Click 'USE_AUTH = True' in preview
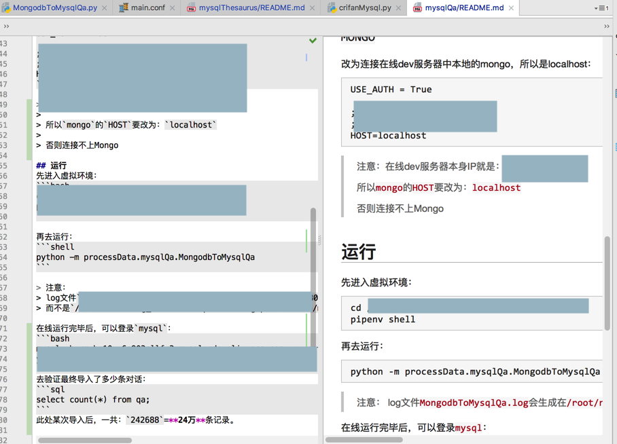 [x=391, y=90]
